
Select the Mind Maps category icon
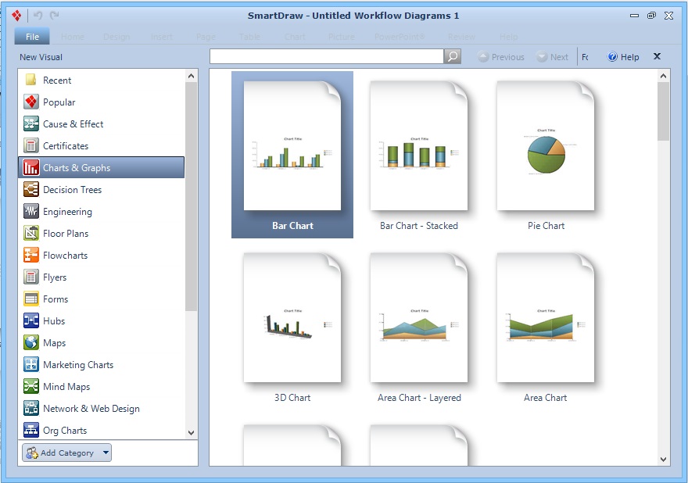31,387
